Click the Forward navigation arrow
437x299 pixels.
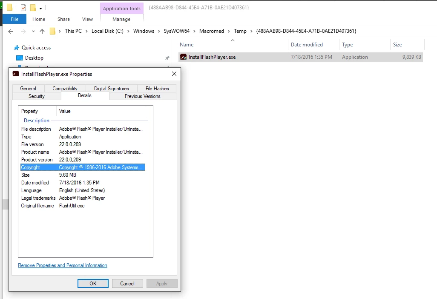tap(23, 31)
